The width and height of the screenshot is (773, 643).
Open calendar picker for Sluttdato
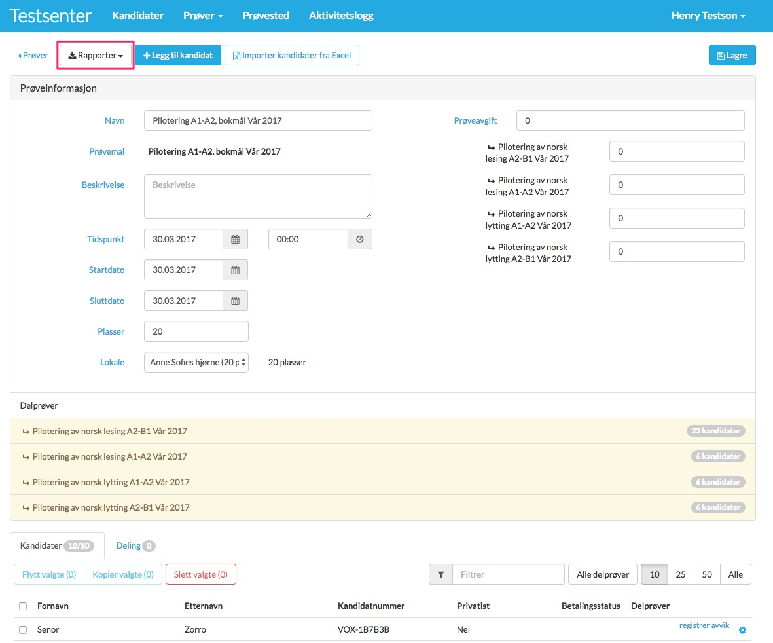(x=235, y=301)
